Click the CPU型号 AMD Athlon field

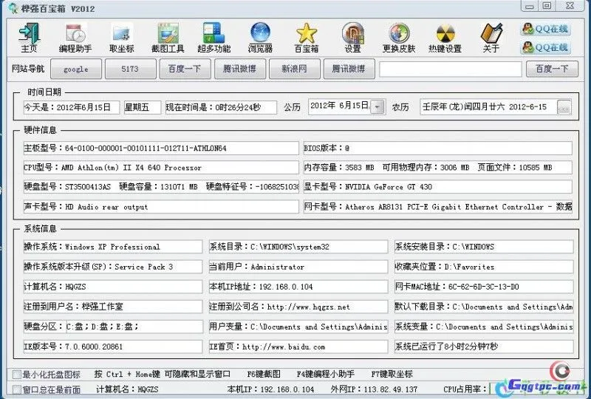point(161,168)
